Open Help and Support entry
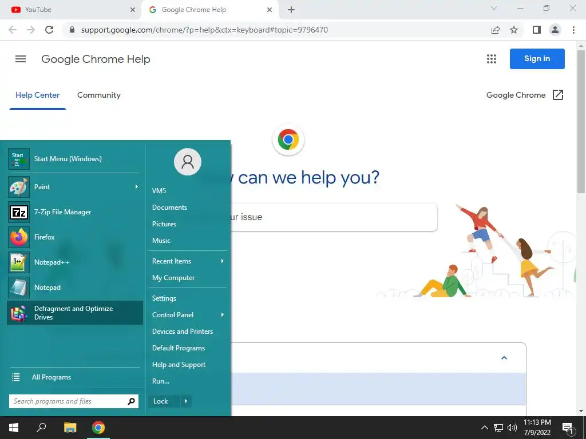Screen dimensions: 586x439 click(179, 365)
